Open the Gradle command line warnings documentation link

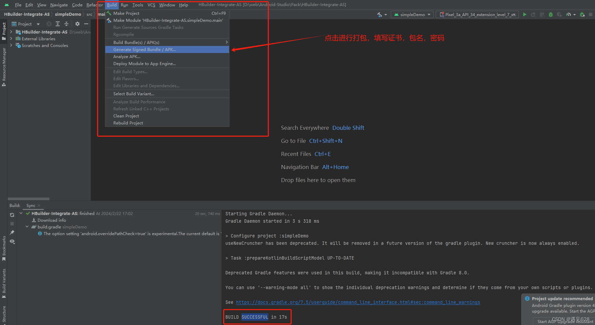358,302
